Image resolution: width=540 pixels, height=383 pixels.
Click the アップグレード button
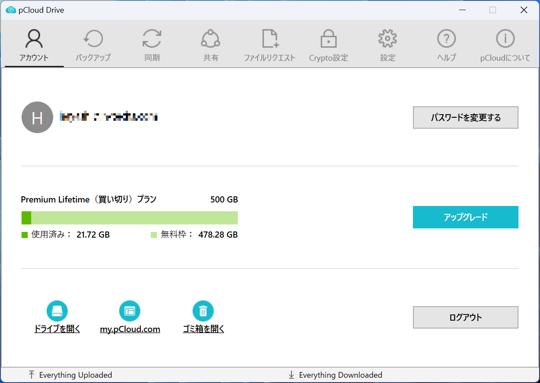466,217
